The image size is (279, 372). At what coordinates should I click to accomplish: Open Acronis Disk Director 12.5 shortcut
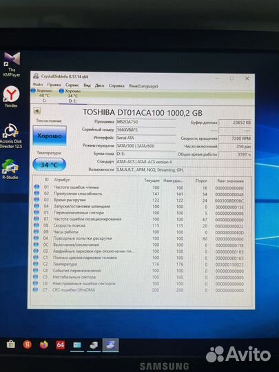click(x=11, y=136)
